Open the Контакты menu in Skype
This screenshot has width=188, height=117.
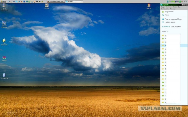click(x=168, y=7)
